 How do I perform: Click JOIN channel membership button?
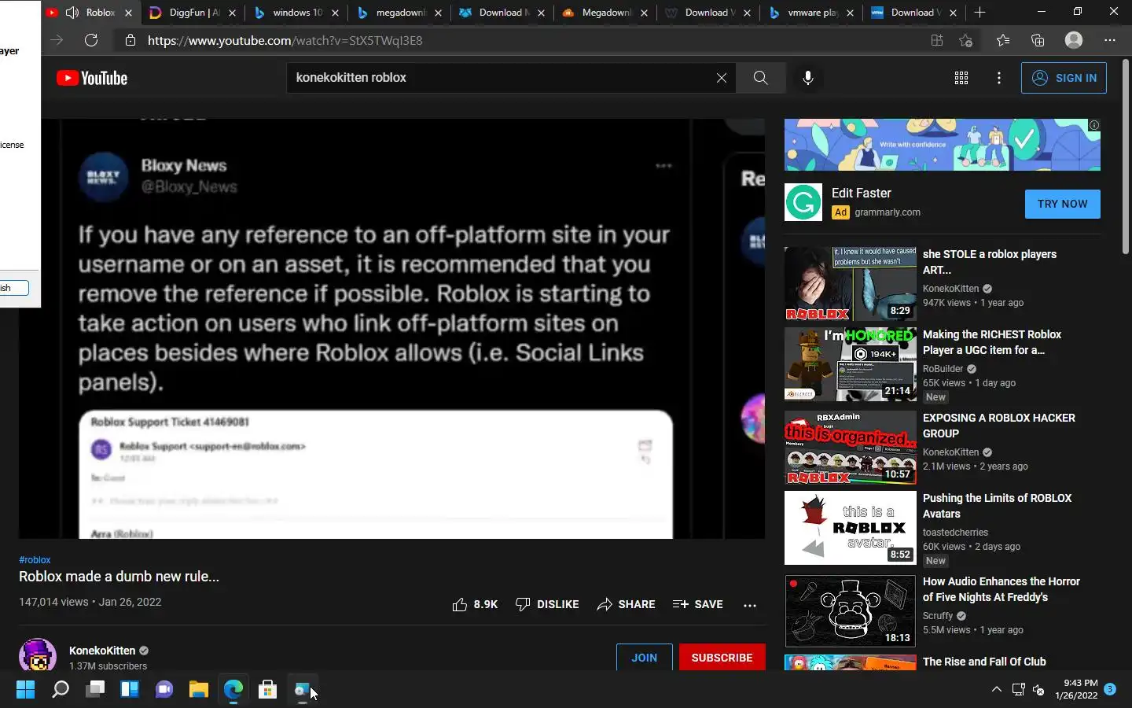pyautogui.click(x=644, y=658)
